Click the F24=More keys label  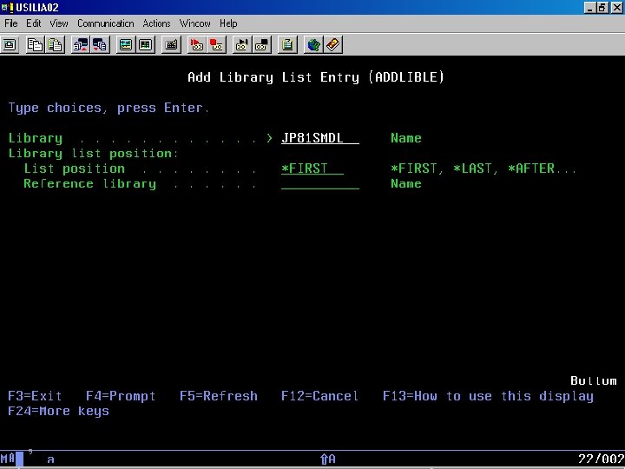[x=59, y=411]
